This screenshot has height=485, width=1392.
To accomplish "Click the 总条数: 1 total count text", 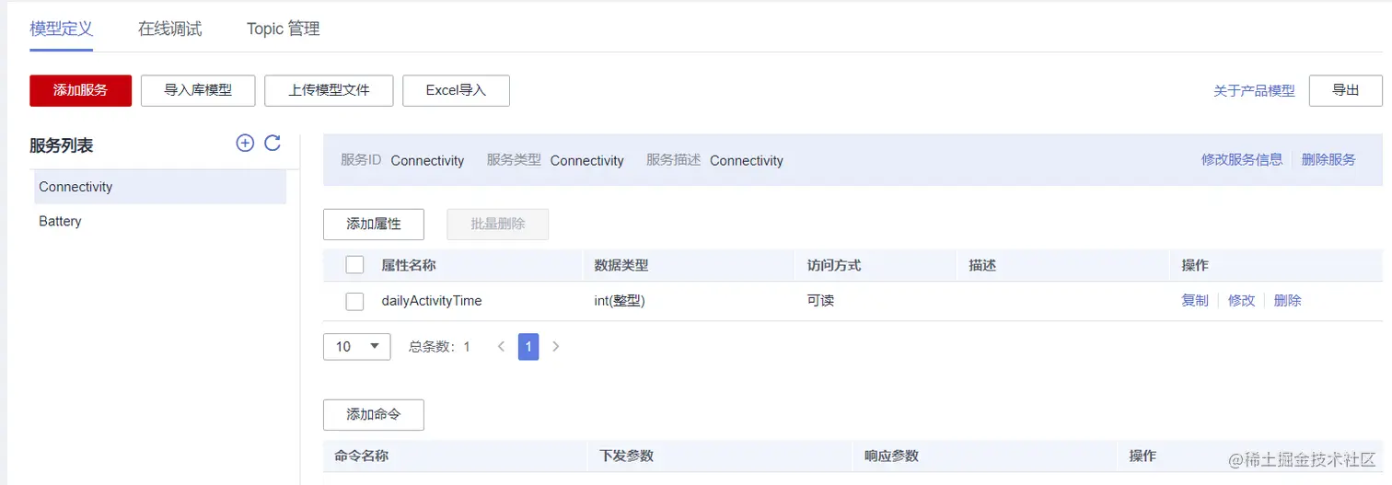I will [439, 347].
